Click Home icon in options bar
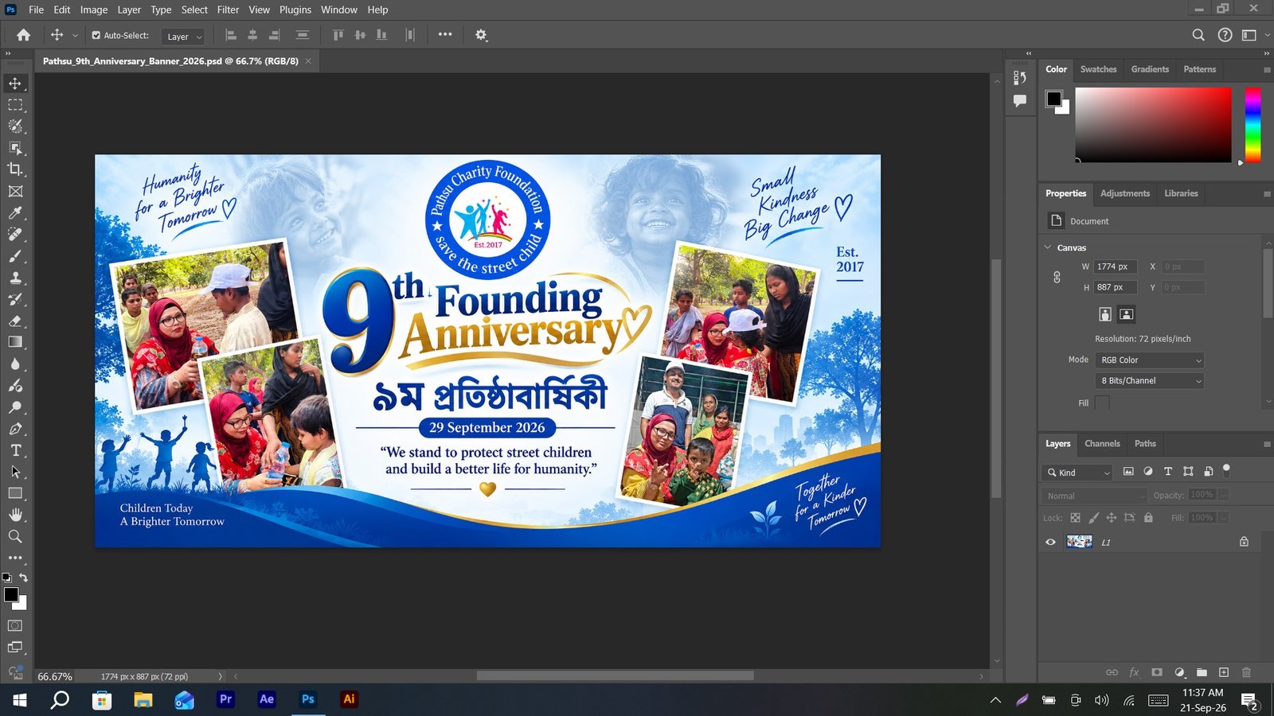This screenshot has height=716, width=1274. coord(24,35)
